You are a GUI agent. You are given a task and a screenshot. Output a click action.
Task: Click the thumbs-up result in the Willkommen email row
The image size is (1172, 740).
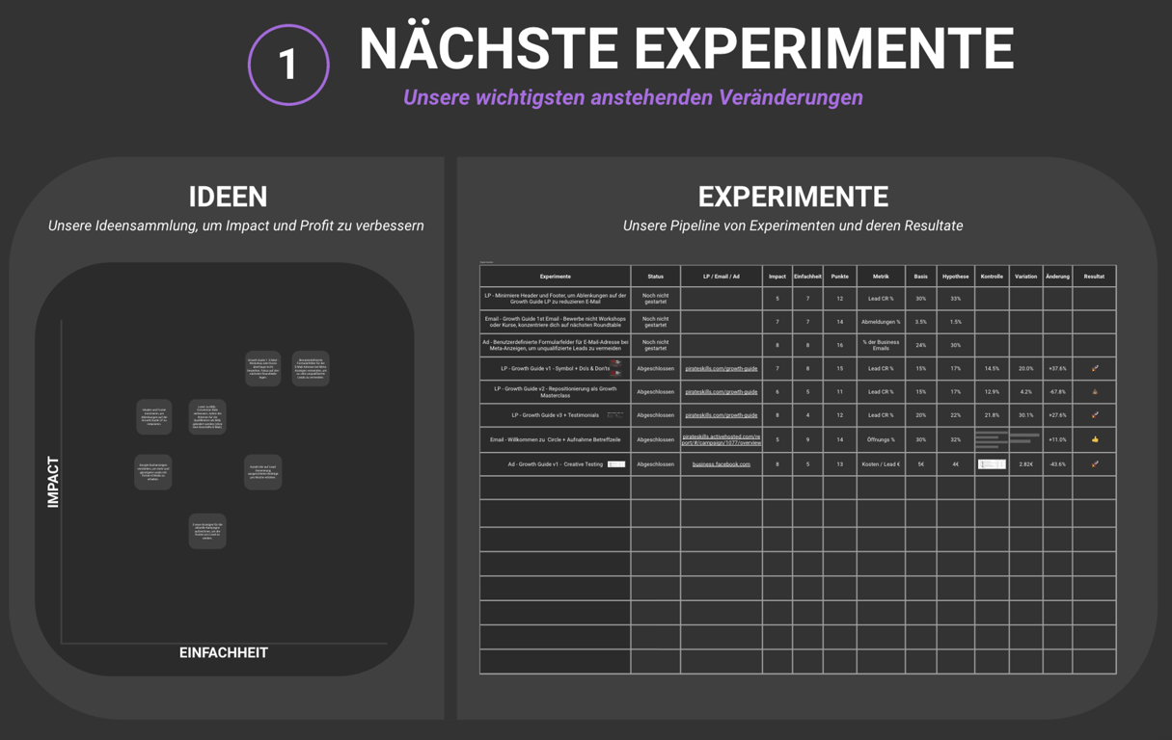pyautogui.click(x=1095, y=439)
